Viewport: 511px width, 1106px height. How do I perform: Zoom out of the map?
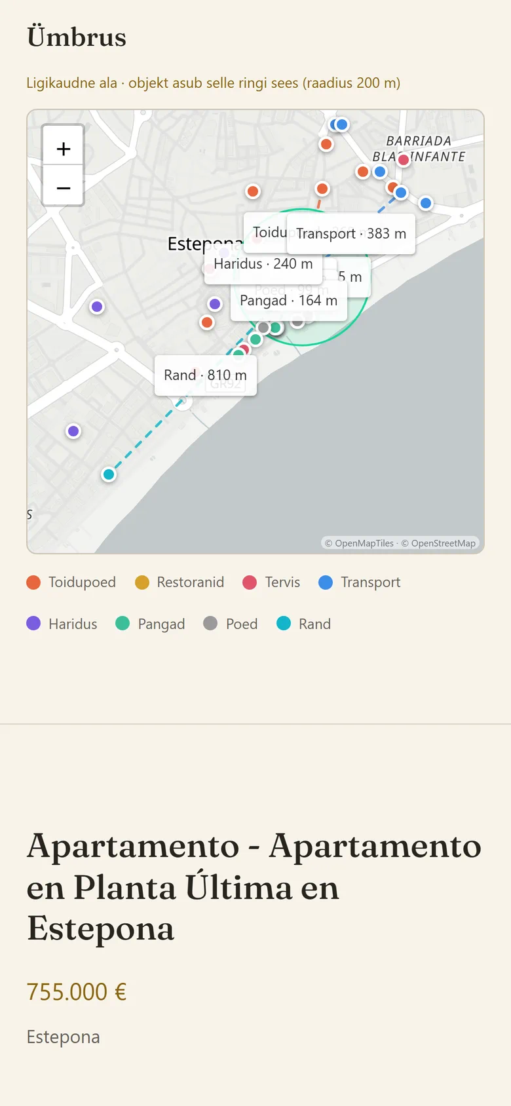click(x=63, y=187)
